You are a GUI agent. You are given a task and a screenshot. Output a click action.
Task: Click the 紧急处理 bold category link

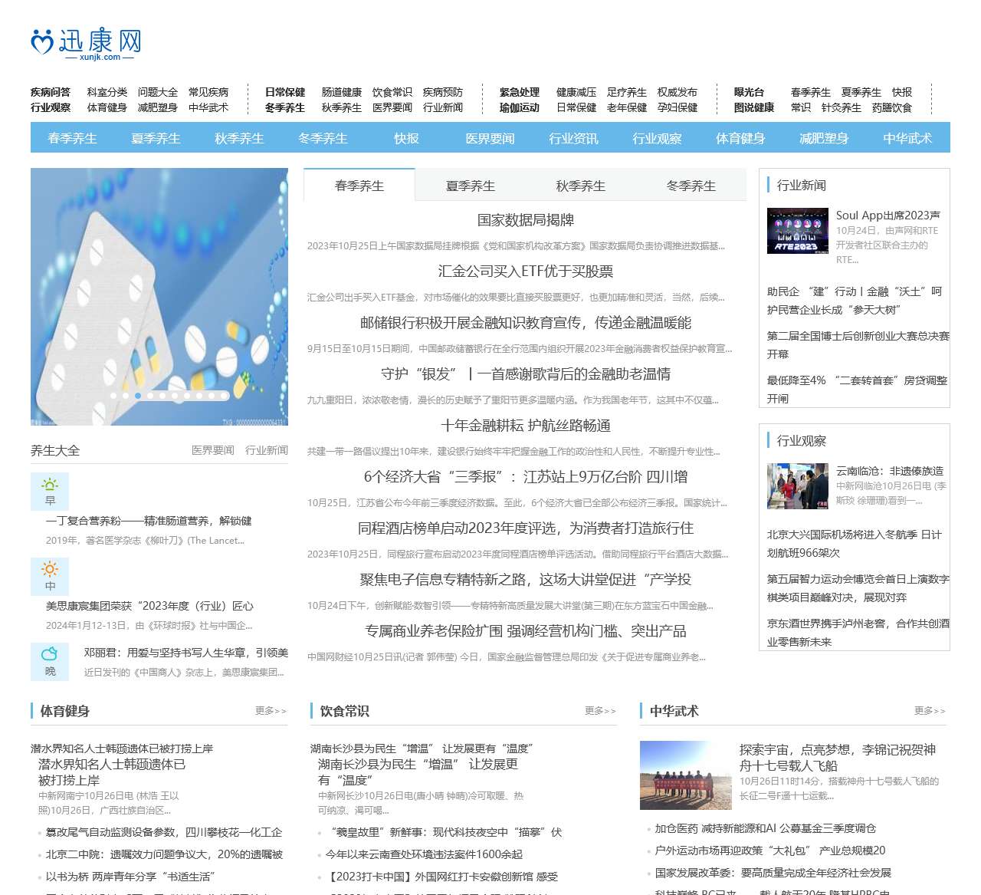520,92
